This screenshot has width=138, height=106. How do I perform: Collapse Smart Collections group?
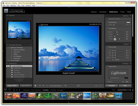coord(8,66)
